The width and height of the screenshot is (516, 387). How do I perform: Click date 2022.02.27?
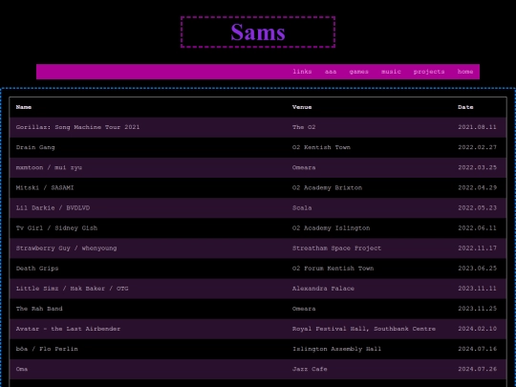(x=477, y=147)
